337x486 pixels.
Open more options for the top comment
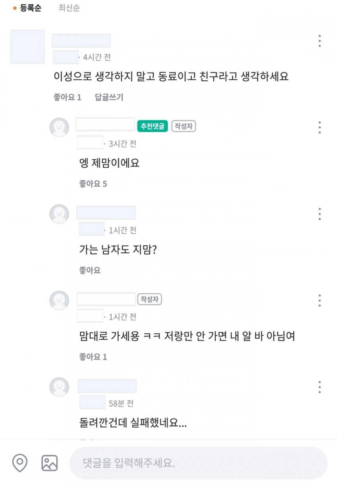click(320, 41)
